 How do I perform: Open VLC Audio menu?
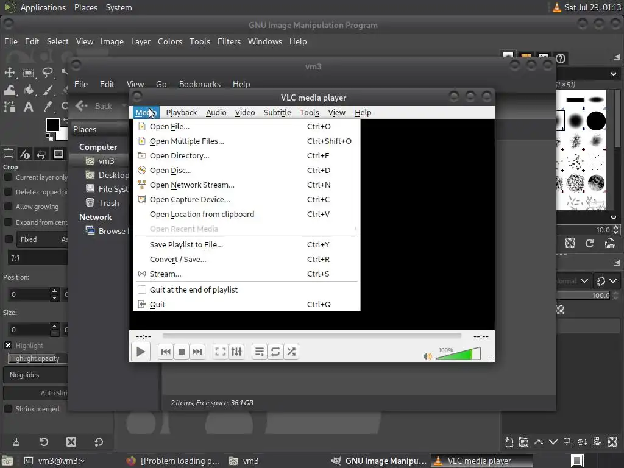216,113
